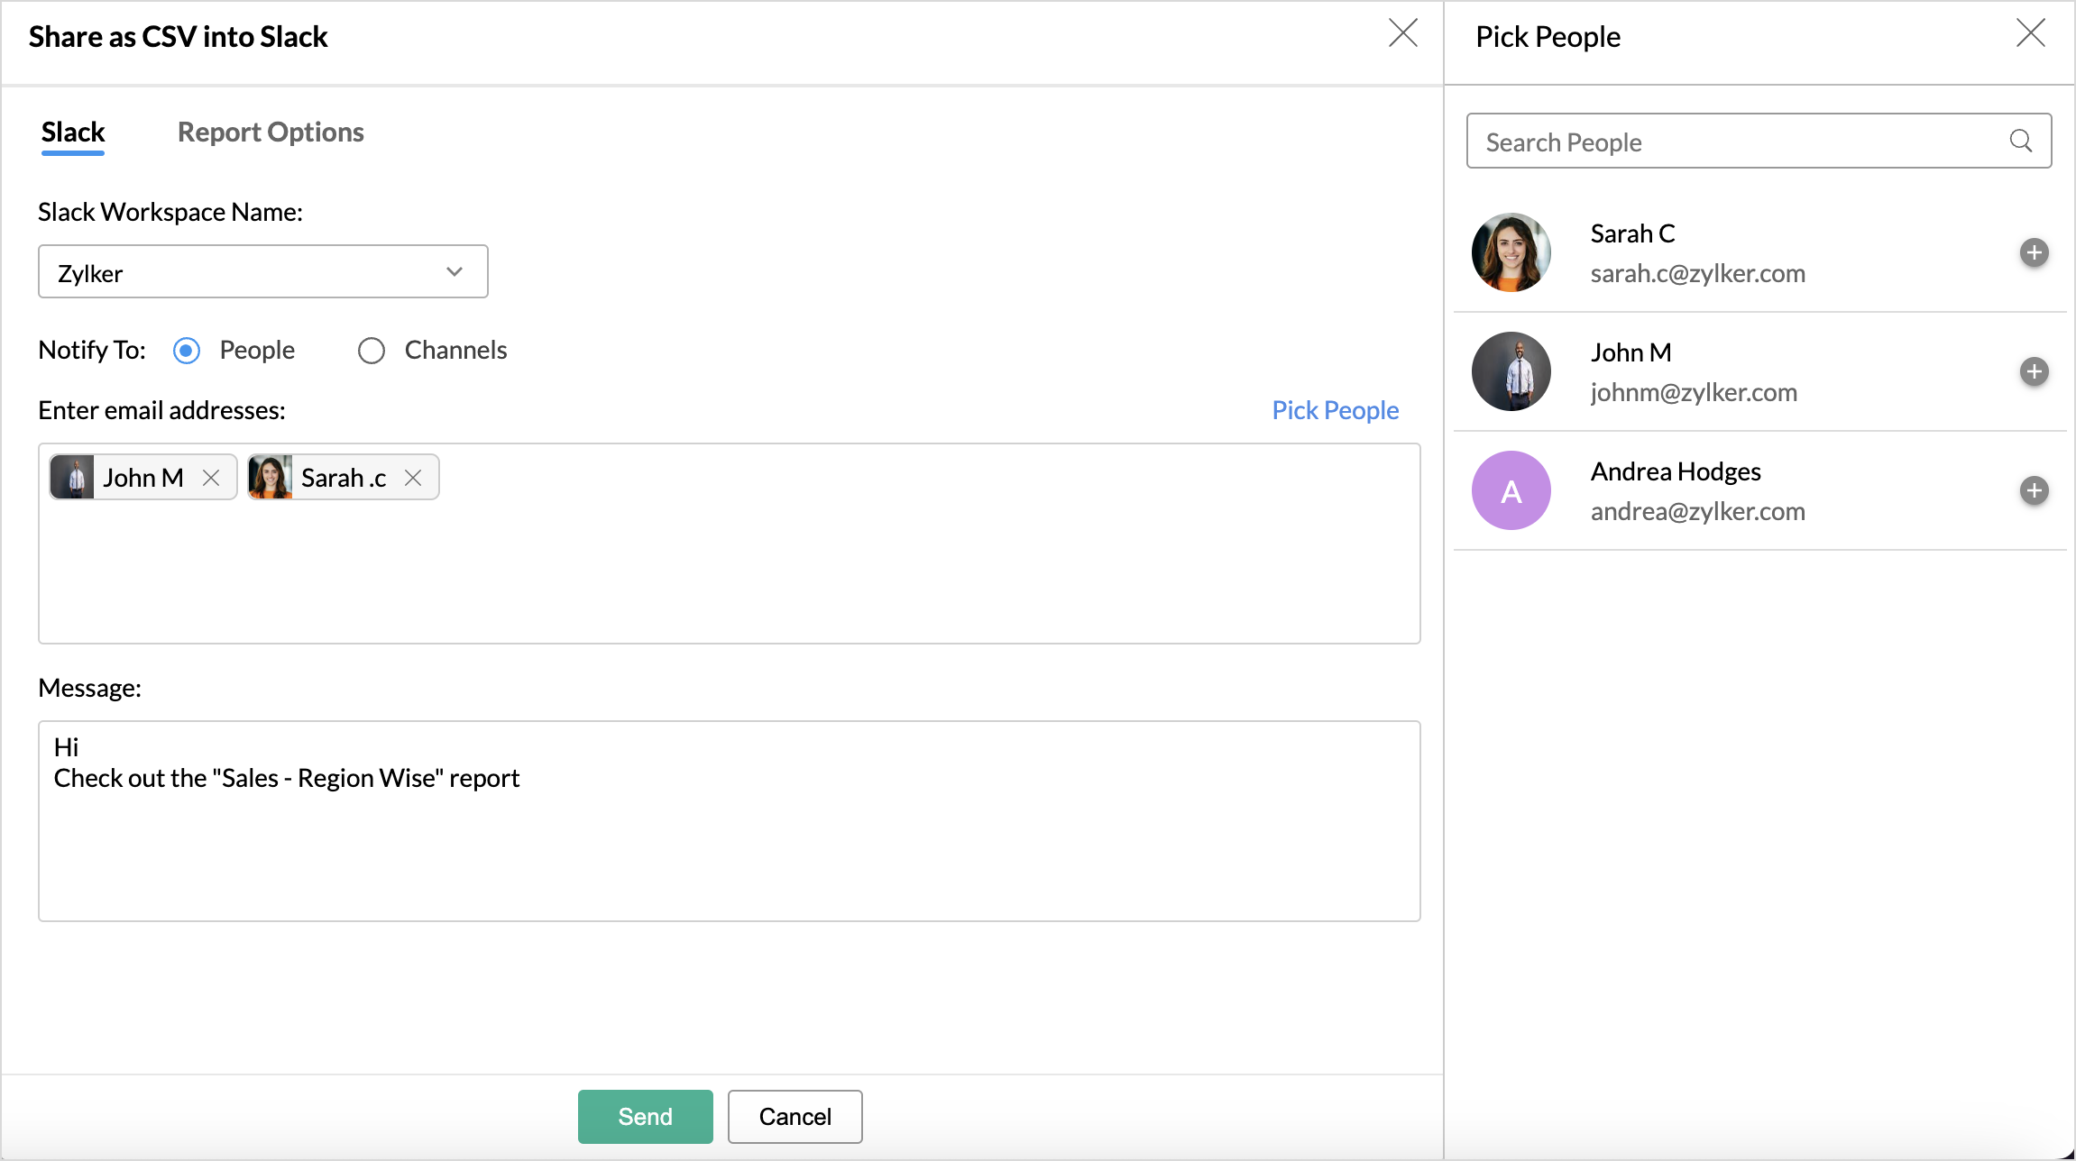Add John M with the plus icon
Viewport: 2076px width, 1161px height.
tap(2034, 371)
